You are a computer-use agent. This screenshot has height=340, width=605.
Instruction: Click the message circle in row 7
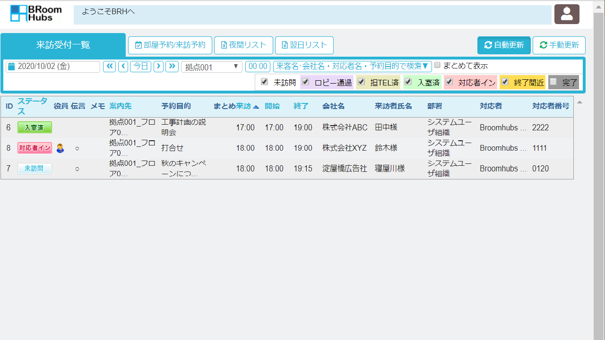point(77,169)
